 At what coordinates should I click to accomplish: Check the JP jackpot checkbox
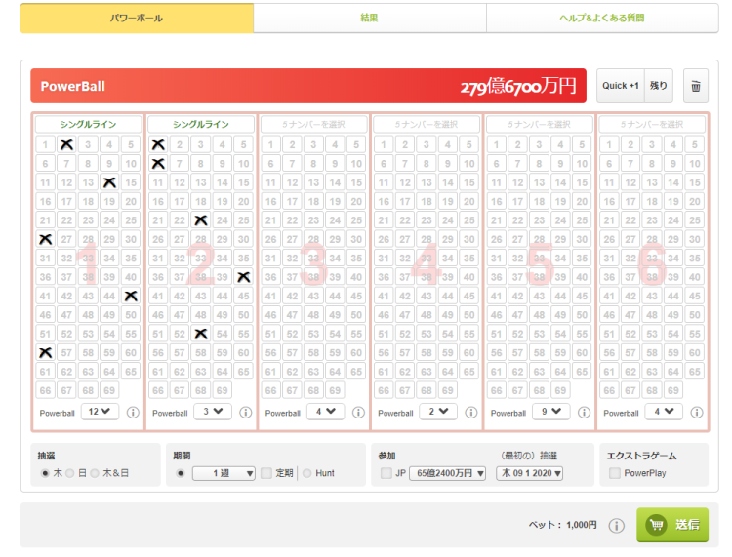click(386, 473)
